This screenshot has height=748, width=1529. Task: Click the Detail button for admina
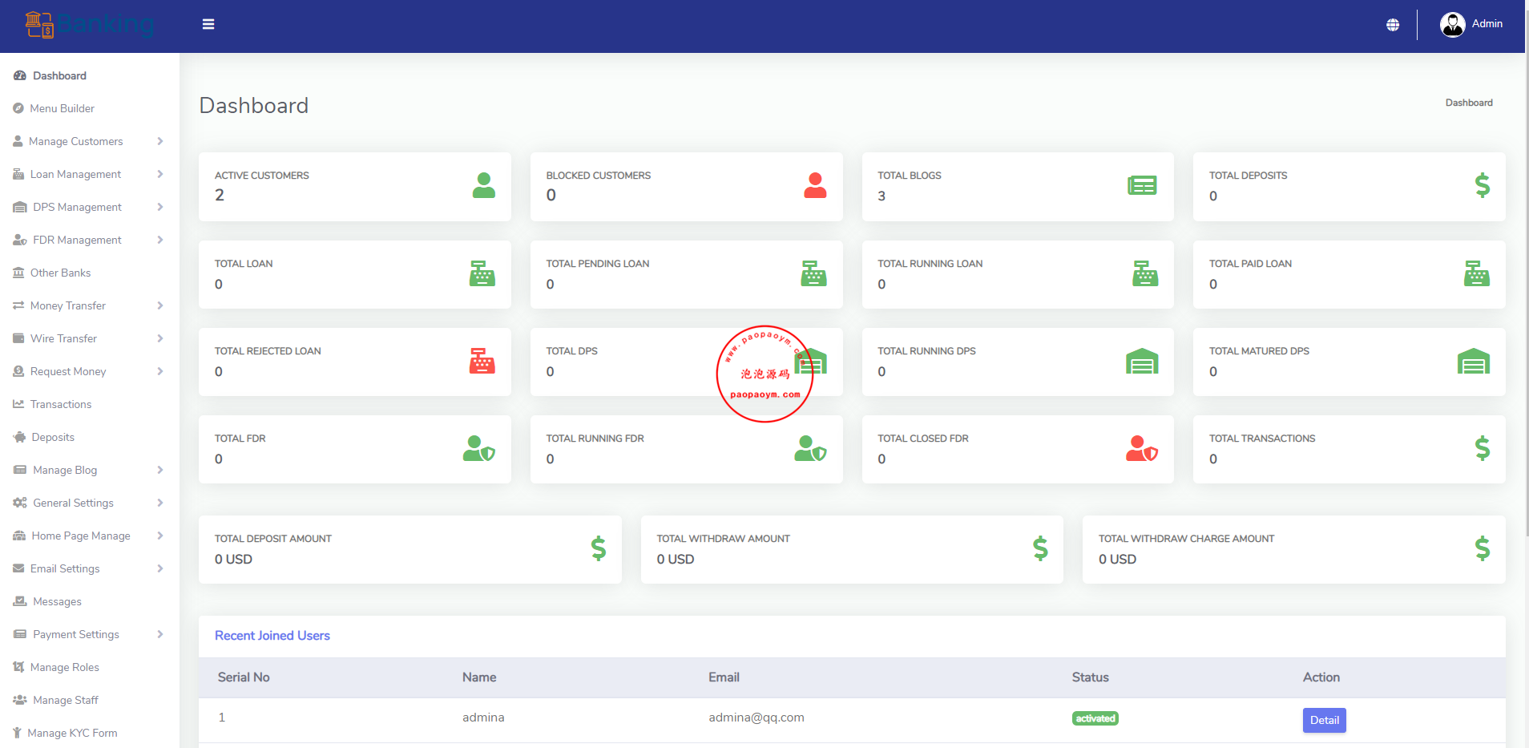pyautogui.click(x=1324, y=720)
